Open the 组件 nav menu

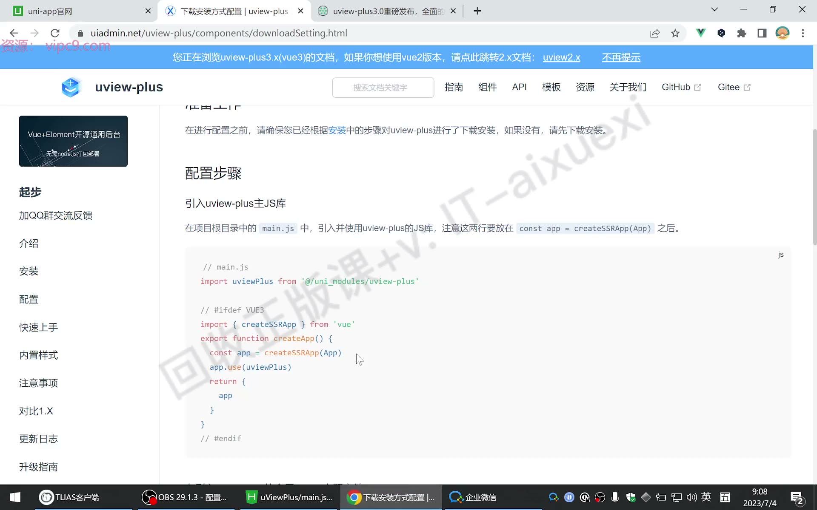(x=487, y=87)
